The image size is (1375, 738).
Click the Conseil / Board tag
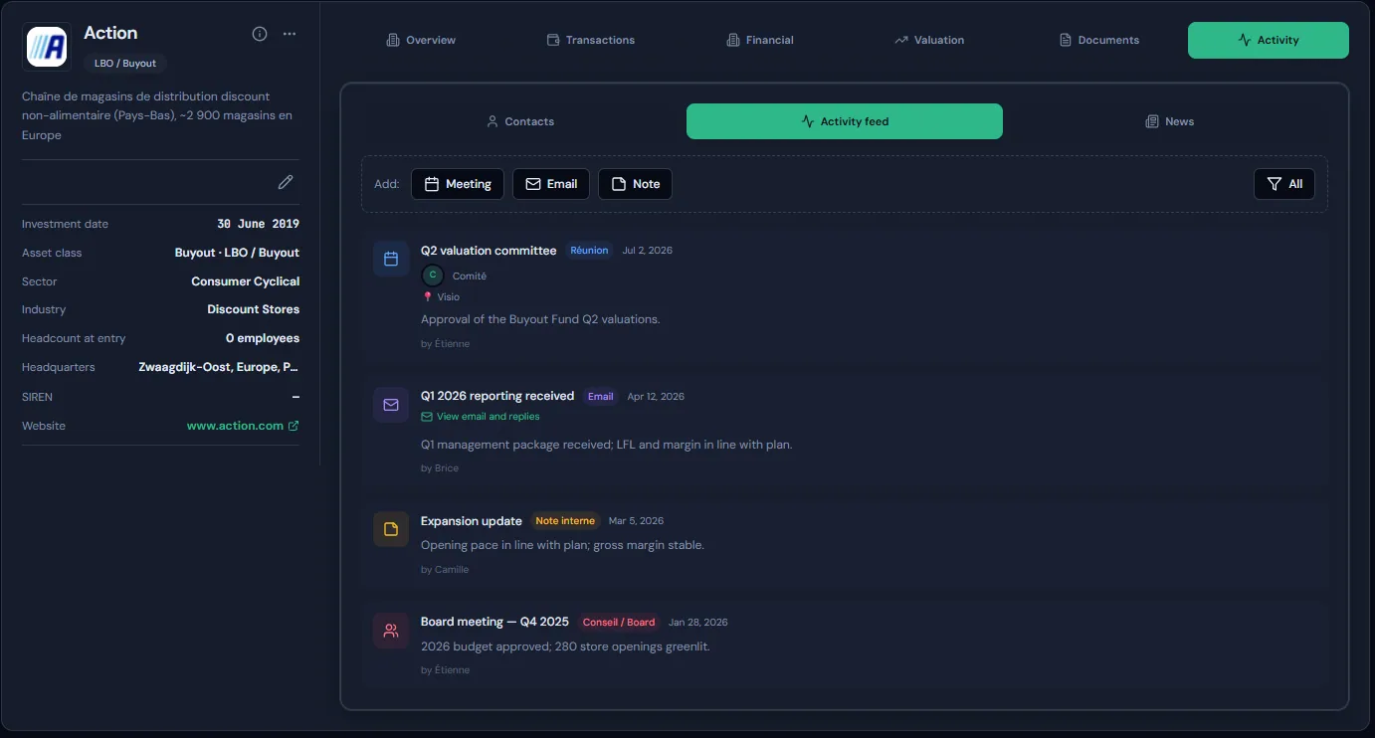coord(619,623)
